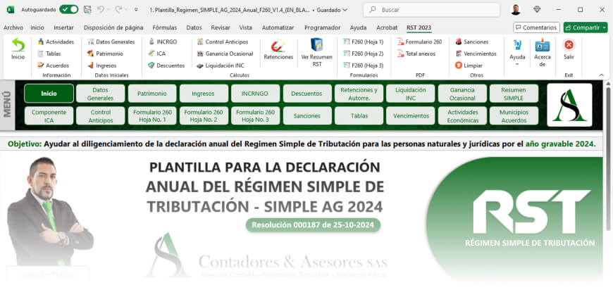Click the Comentarios button
The image size is (613, 304).
tap(536, 27)
